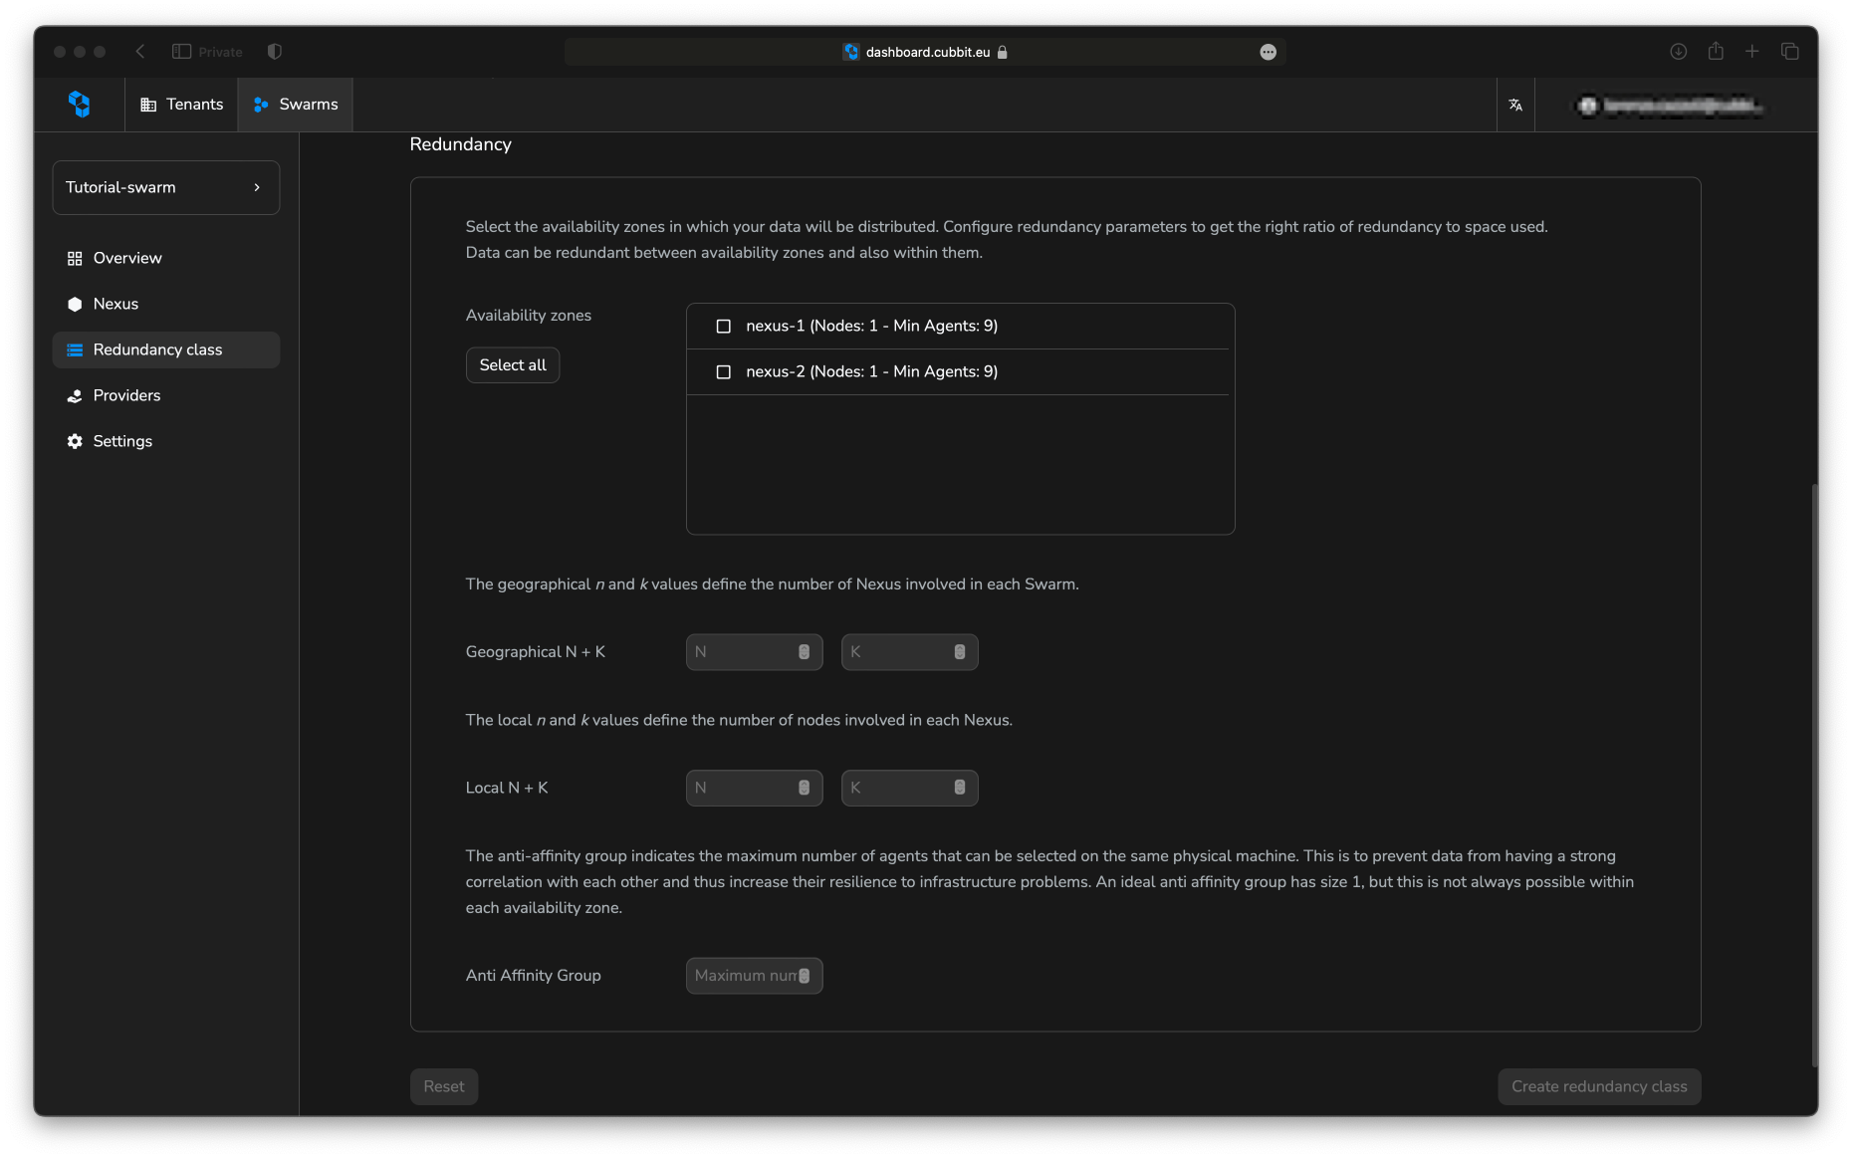Click the Anti Affinity Group stepper
1852x1158 pixels.
[x=805, y=976]
